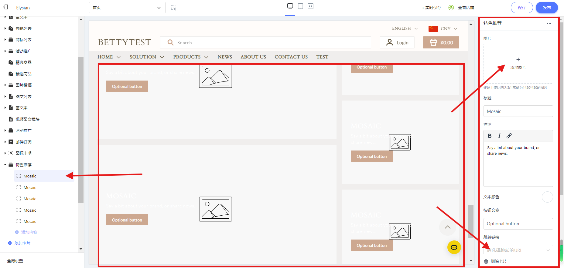The height and width of the screenshot is (268, 564).
Task: Expand the 邮件订阅 tree item
Action: point(5,142)
